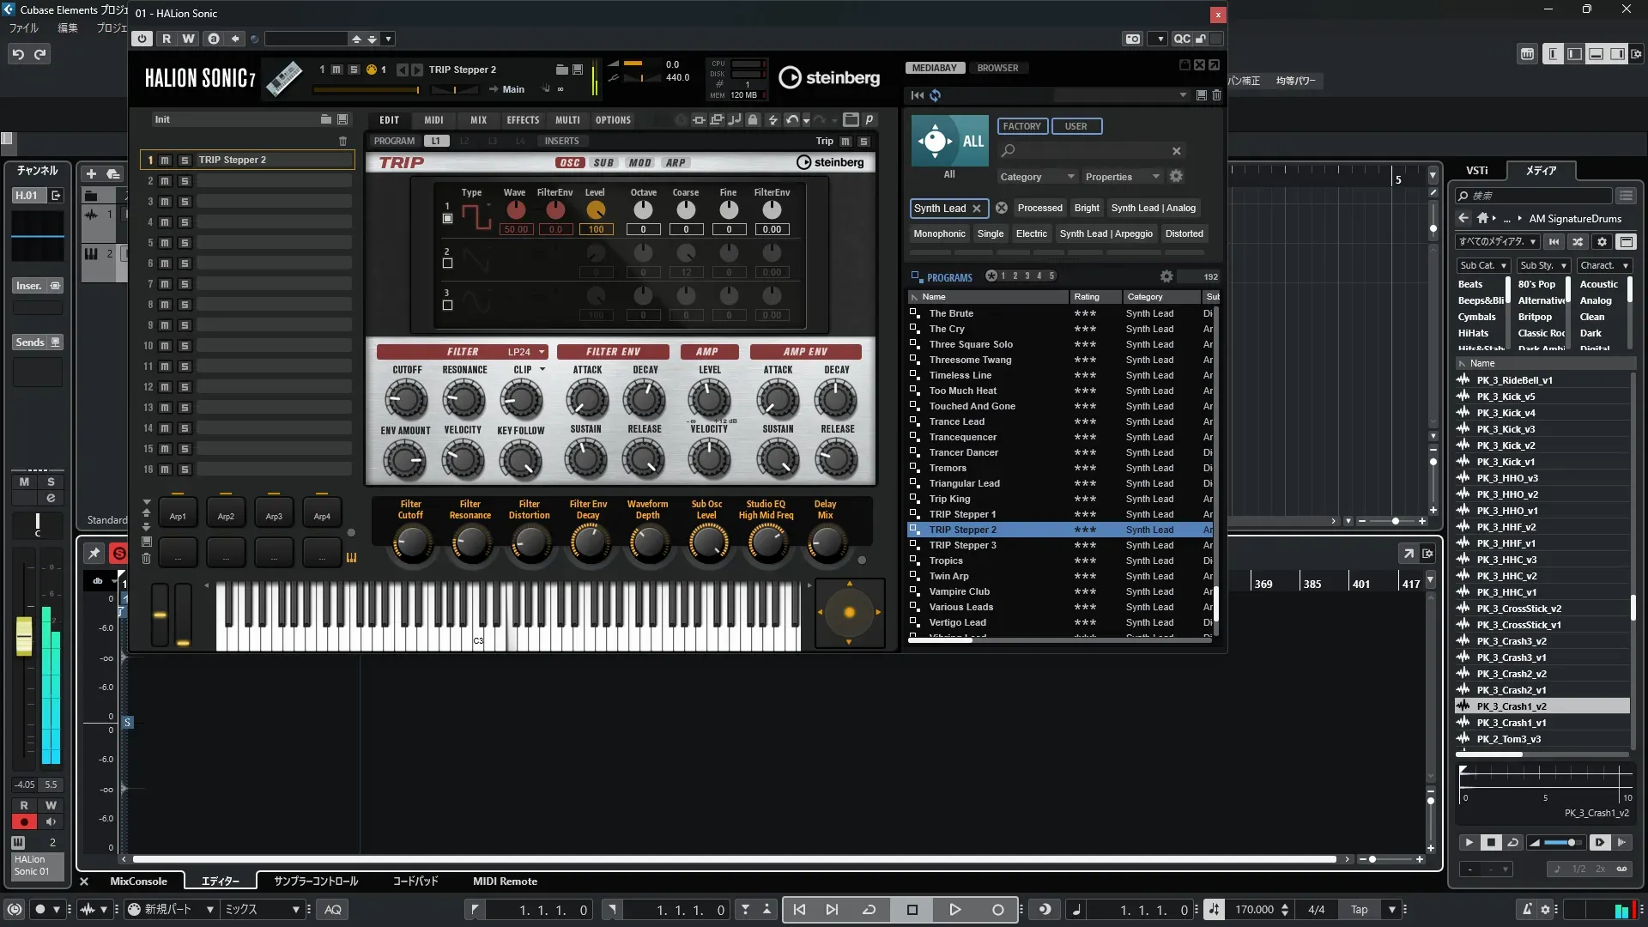Screen dimensions: 1648x927
Task: Toggle the cycle loop button in transport
Action: point(869,910)
